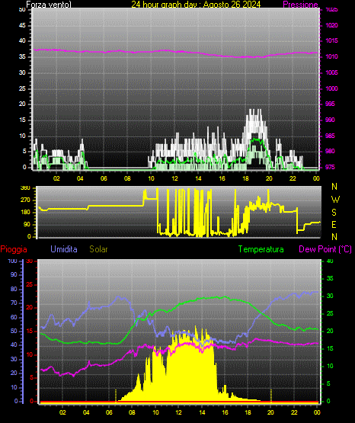Click the N compass label at top
This screenshot has width=355, height=423.
pyautogui.click(x=334, y=187)
